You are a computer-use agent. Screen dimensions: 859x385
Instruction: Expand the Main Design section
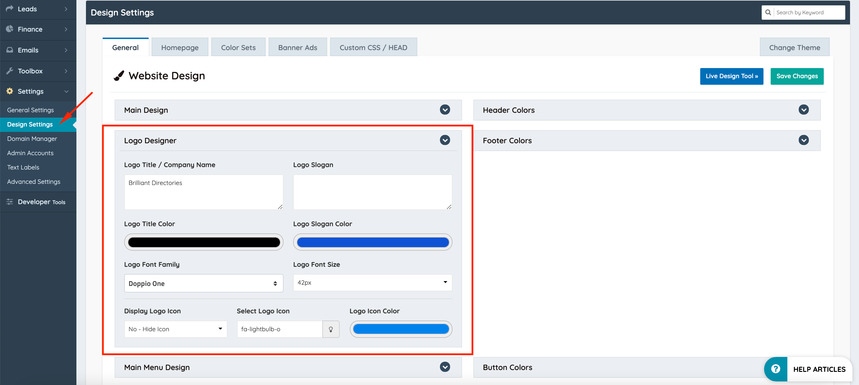[x=444, y=110]
